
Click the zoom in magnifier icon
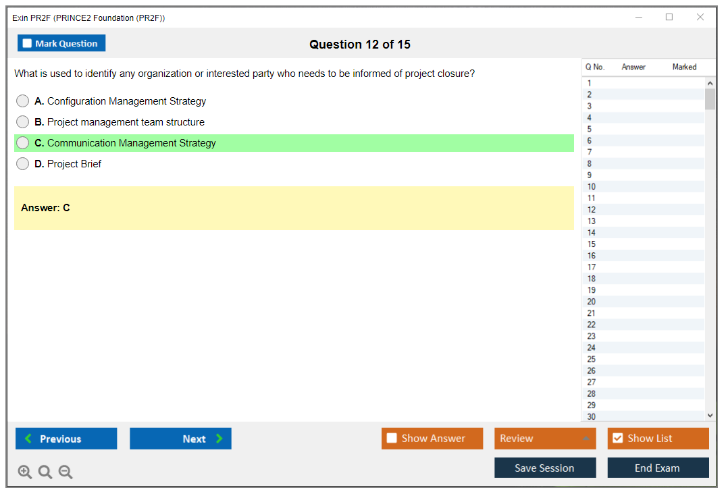point(25,472)
